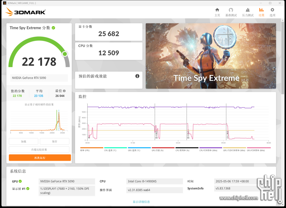Viewport: 286px width, 208px height.
Task: Click the info icon on 预估的游戏效能
Action: pyautogui.click(x=137, y=76)
